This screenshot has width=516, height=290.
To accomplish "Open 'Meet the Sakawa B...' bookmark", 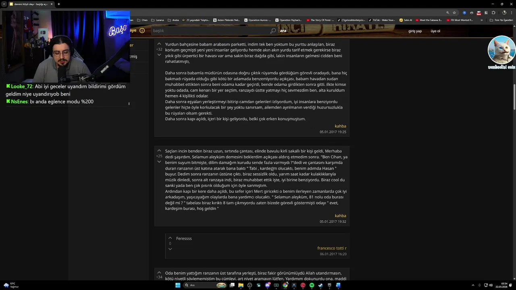I will tap(429, 20).
